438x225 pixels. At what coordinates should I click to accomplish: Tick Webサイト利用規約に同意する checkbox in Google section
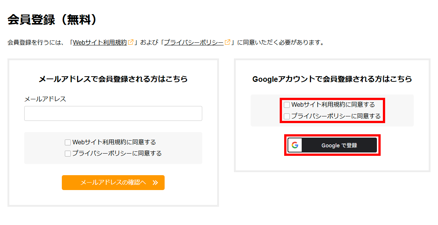click(x=287, y=105)
